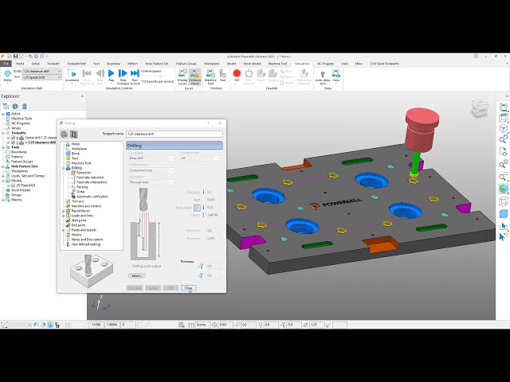Image resolution: width=510 pixels, height=382 pixels.
Task: Expand Feeds and speeds in dialog tree
Action: click(63, 230)
